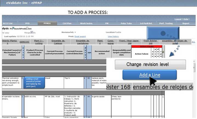Click the 'Instrucción de trabajo' detection cell
Image resolution: width=197 pixels, height=119 pixels.
coord(74,105)
